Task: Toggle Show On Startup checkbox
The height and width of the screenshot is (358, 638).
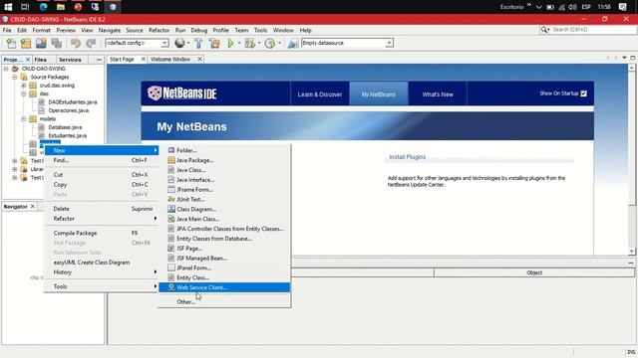Action: click(583, 93)
